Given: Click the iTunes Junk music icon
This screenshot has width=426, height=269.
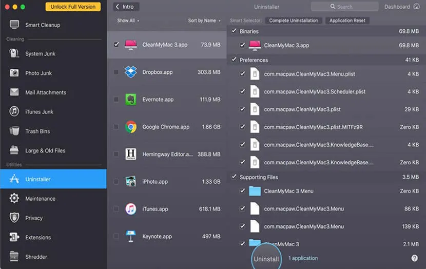Looking at the screenshot, I should [x=14, y=111].
